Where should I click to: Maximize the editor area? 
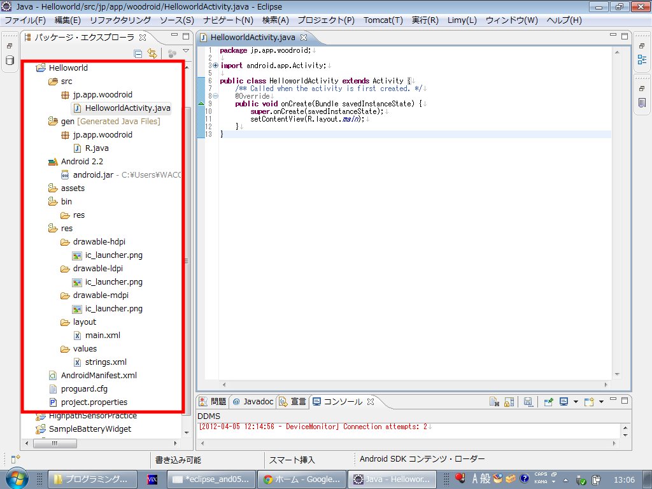[624, 36]
